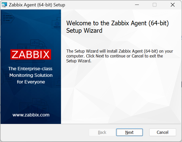Screen dimensions: 182x142
Task: Minimize the setup window
Action: (137, 5)
